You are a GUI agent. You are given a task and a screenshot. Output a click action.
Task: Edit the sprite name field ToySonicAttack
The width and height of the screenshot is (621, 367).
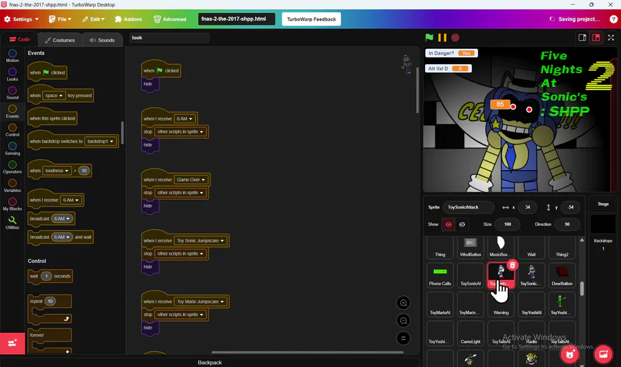(469, 207)
